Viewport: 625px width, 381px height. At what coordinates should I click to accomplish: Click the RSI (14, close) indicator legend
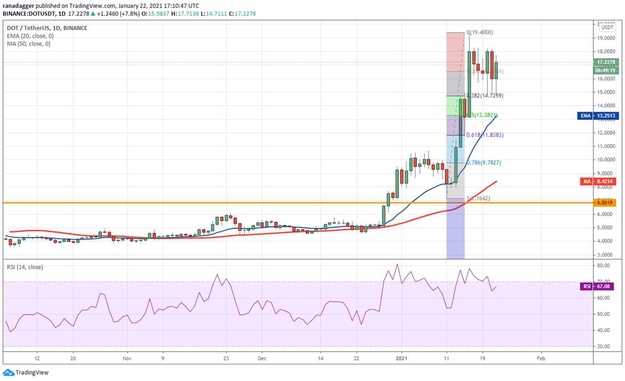[25, 267]
